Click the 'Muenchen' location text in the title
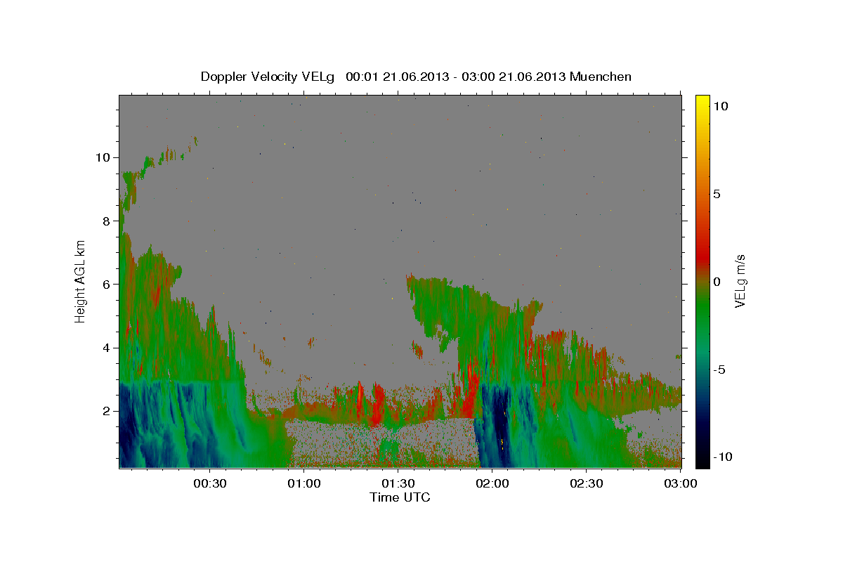The height and width of the screenshot is (562, 843). tap(601, 77)
